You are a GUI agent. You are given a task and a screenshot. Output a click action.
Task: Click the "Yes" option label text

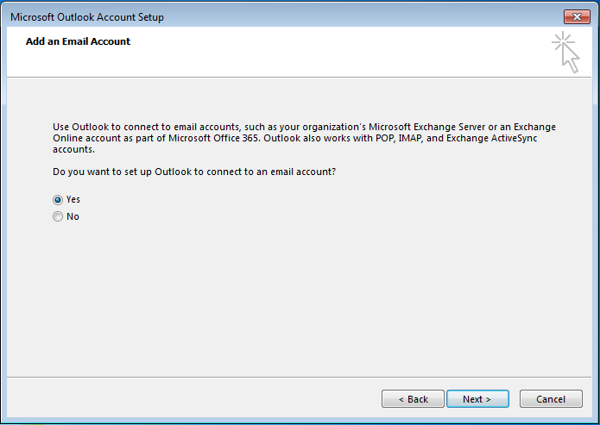[x=73, y=199]
